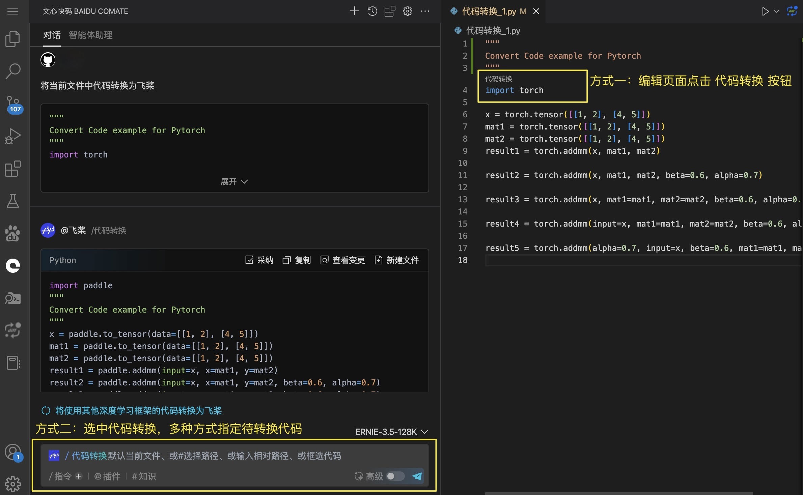This screenshot has height=495, width=803.
Task: Open the run button dropdown arrow
Action: pos(776,11)
